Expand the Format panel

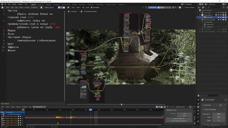pos(207,105)
